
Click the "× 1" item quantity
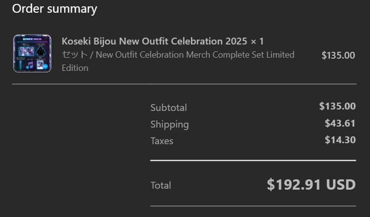tap(257, 41)
